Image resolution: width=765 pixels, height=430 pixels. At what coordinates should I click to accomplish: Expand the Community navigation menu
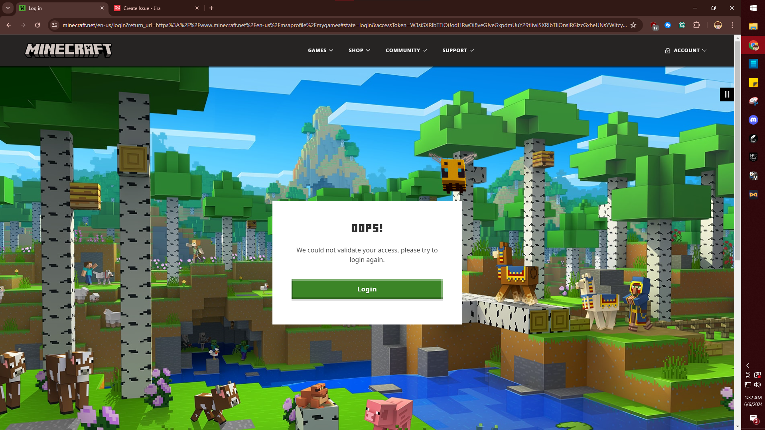(x=406, y=51)
